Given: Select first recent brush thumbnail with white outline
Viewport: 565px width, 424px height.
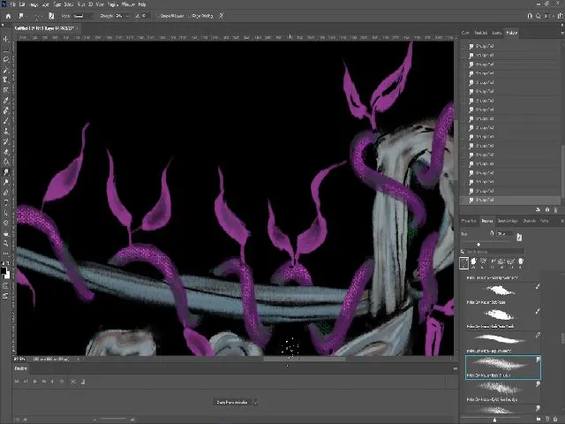Looking at the screenshot, I should pos(464,263).
